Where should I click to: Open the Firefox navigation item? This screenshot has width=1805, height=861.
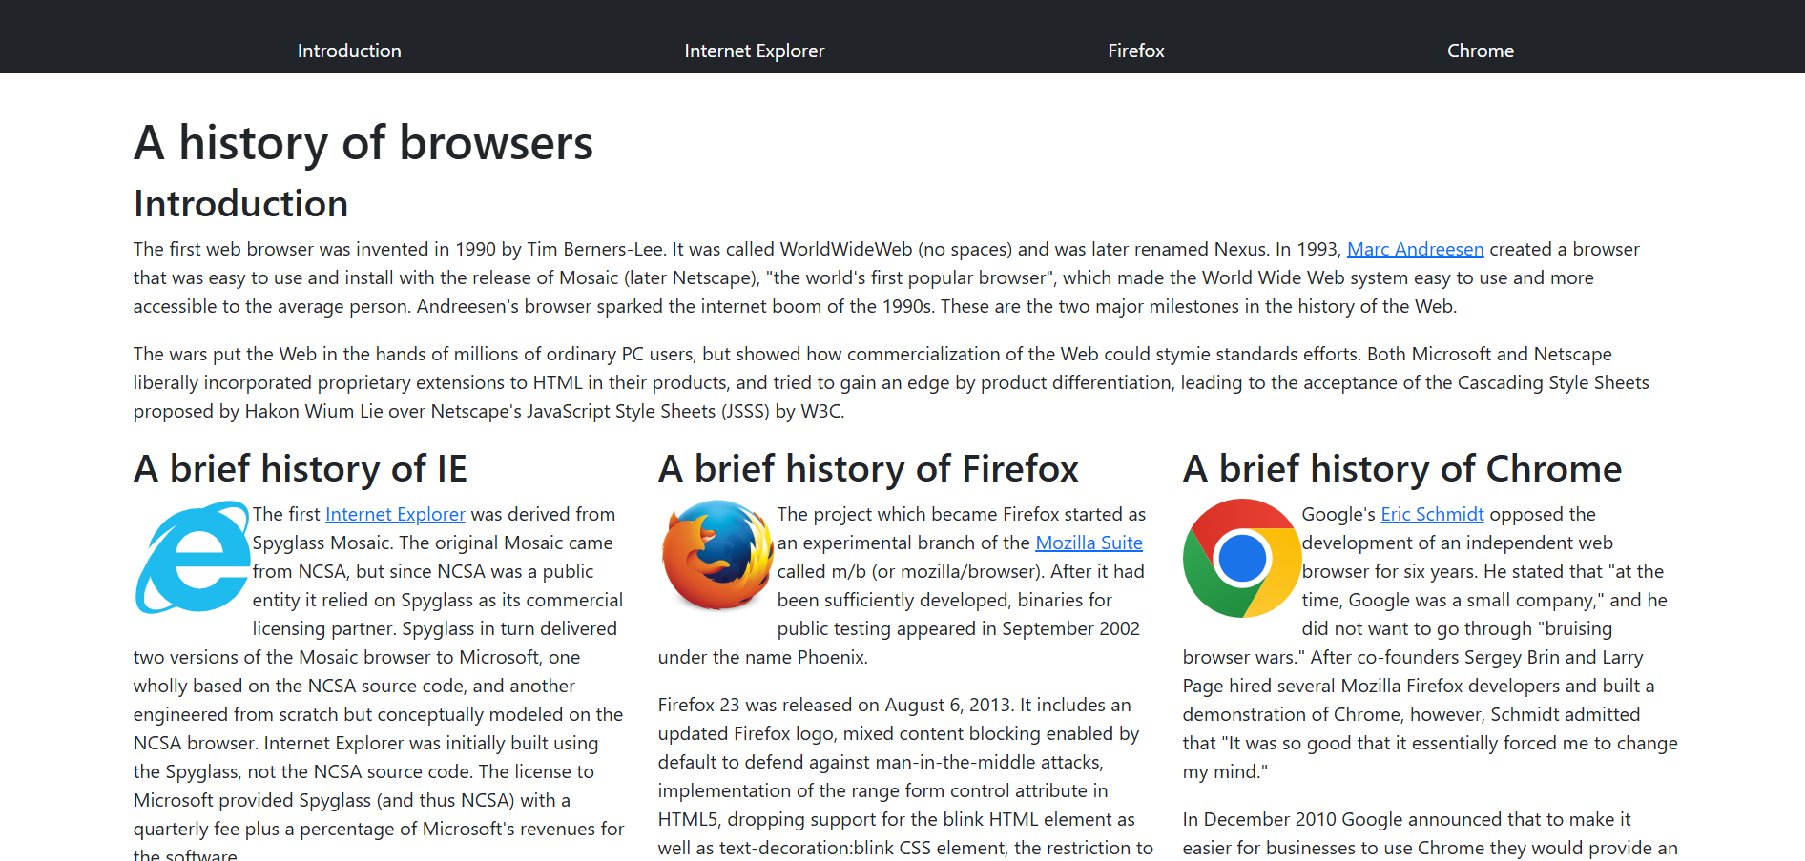click(x=1135, y=51)
